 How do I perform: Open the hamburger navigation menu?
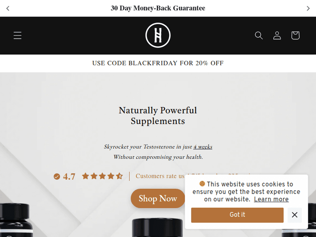18,35
